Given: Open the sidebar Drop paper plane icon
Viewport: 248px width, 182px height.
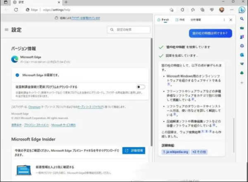Looking at the screenshot, I should click(242, 64).
